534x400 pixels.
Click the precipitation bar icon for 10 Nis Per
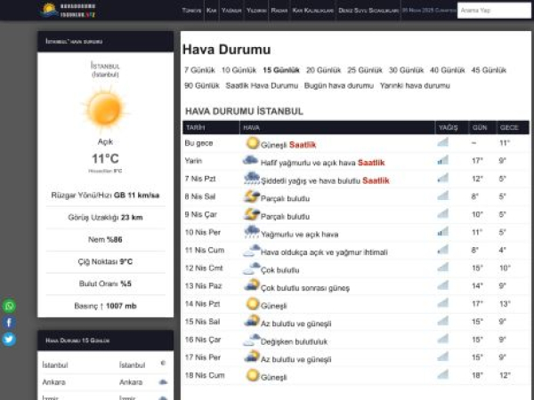443,232
